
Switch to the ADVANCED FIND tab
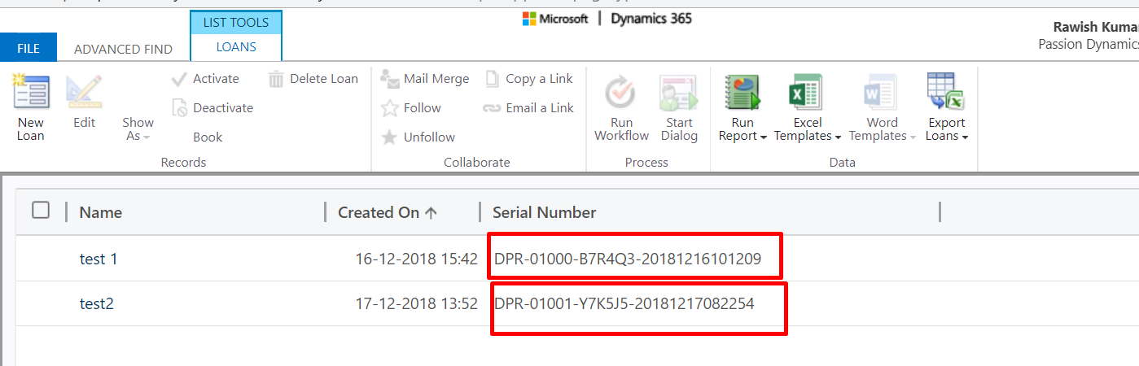point(123,49)
